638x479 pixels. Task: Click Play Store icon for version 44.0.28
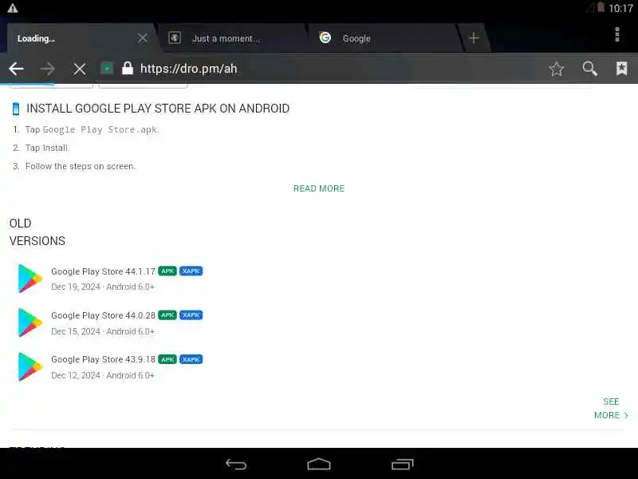point(30,323)
